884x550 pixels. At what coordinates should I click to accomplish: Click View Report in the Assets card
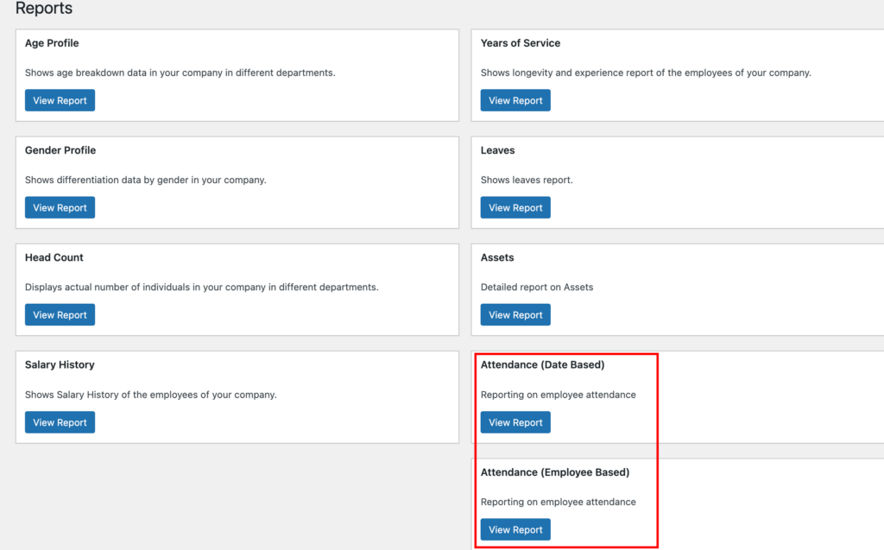point(515,315)
